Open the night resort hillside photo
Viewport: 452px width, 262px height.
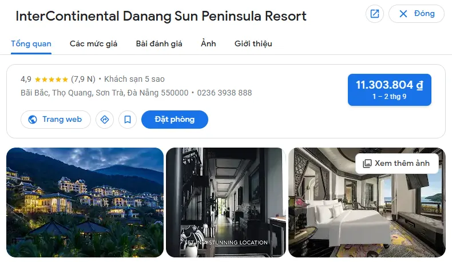pyautogui.click(x=85, y=203)
